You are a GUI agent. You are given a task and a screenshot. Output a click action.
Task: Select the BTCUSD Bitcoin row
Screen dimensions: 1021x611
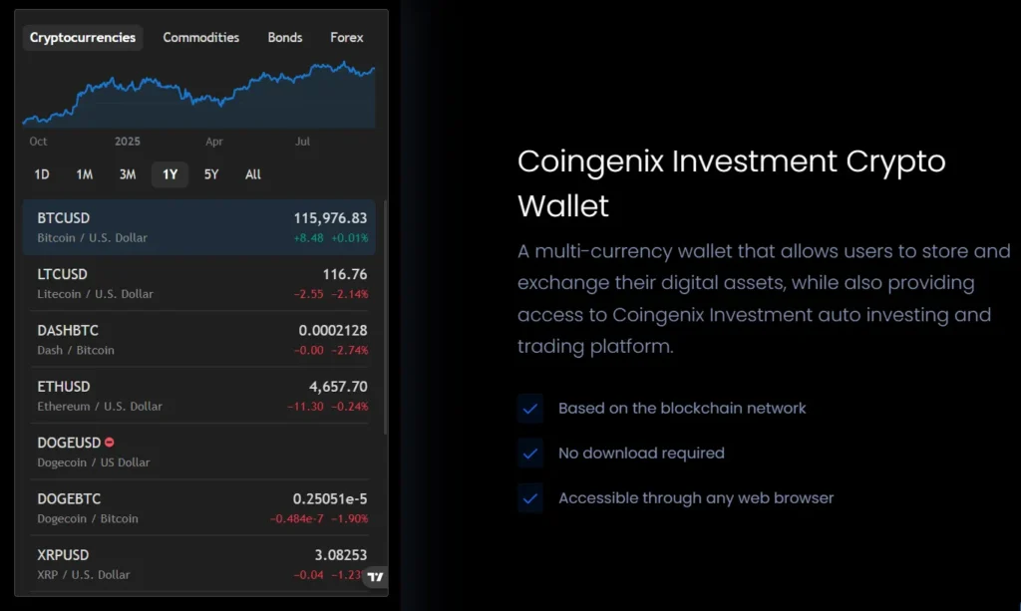click(201, 227)
